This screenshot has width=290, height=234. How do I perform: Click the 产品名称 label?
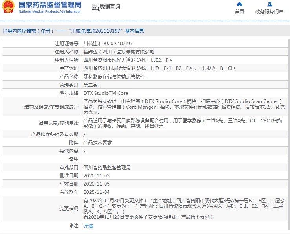(69, 77)
